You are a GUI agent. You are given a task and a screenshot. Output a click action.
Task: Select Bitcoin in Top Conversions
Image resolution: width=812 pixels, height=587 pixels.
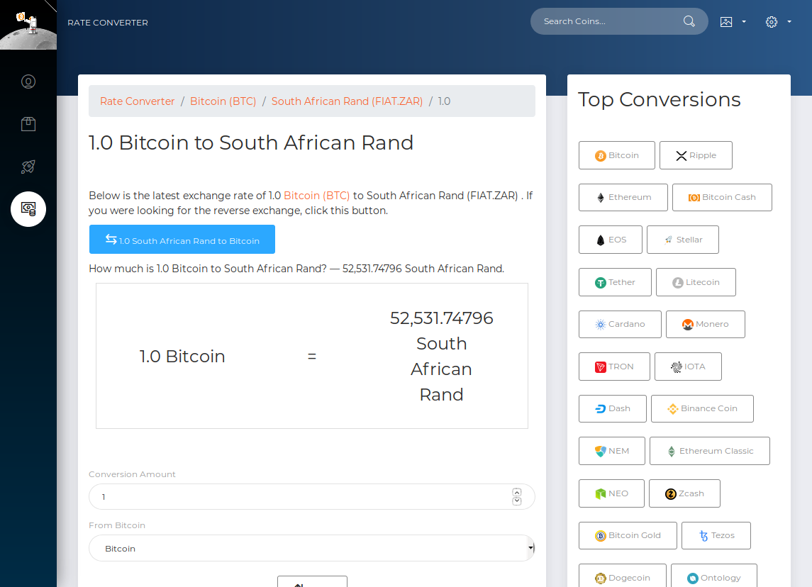(617, 155)
